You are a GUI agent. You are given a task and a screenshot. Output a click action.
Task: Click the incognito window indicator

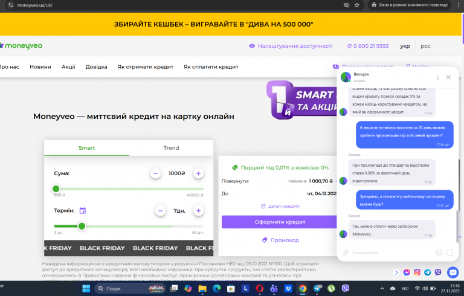[410, 5]
